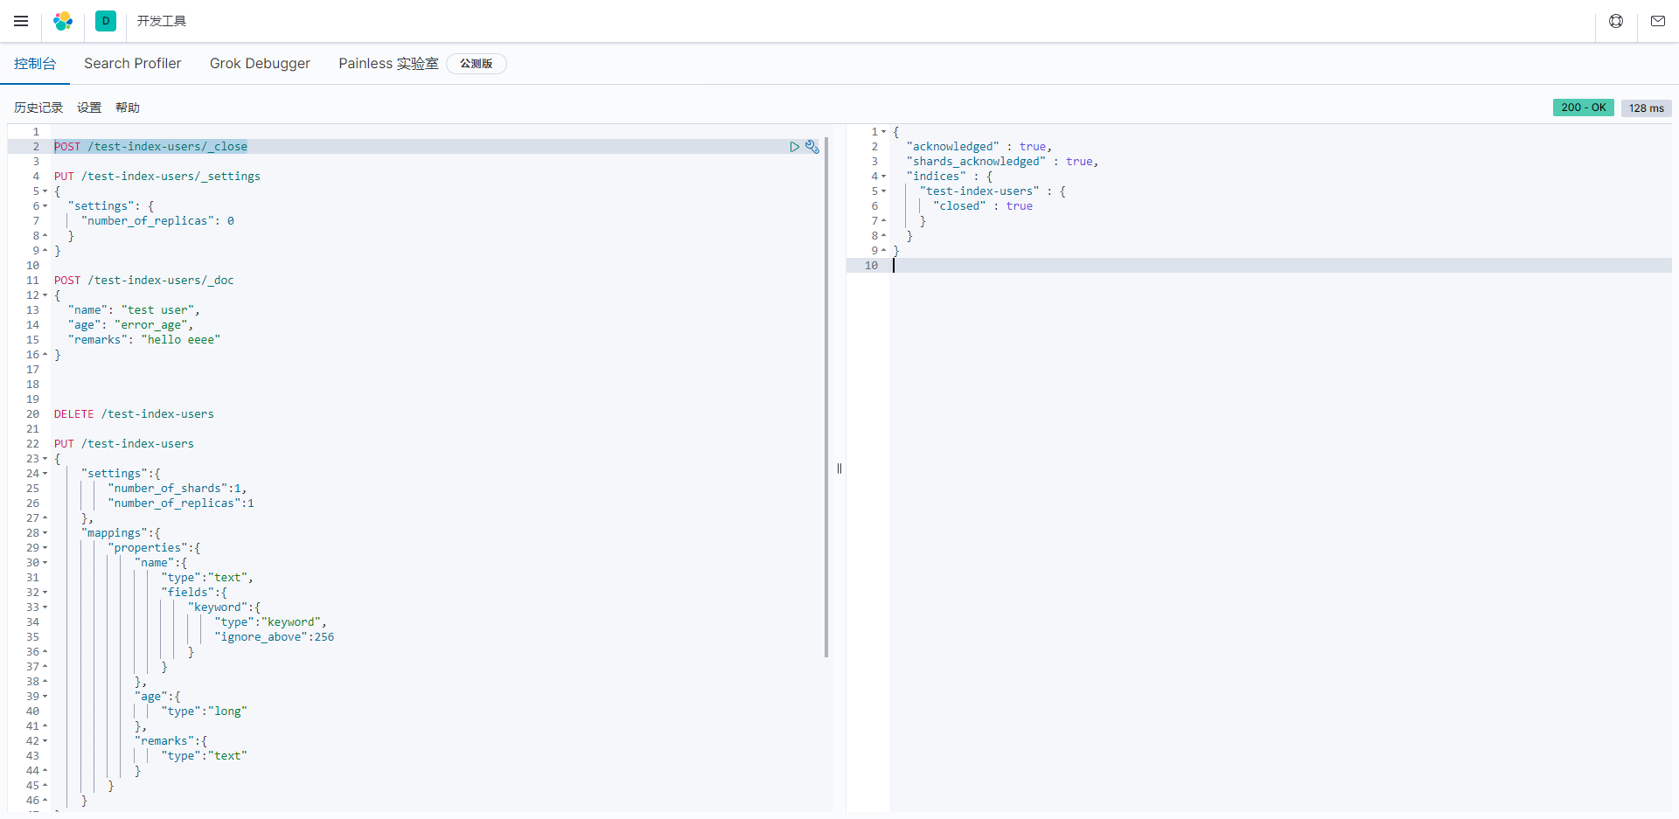Run the selected request with play icon
Screen dimensions: 1679x819
tap(795, 147)
